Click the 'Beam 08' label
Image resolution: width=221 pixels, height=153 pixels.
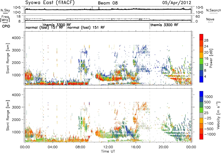(108, 3)
